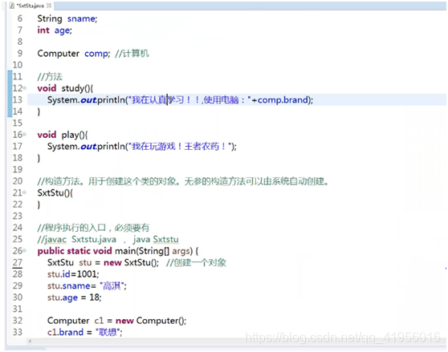The height and width of the screenshot is (352, 448).
Task: Collapse the play() method at line 16
Action: click(25, 135)
